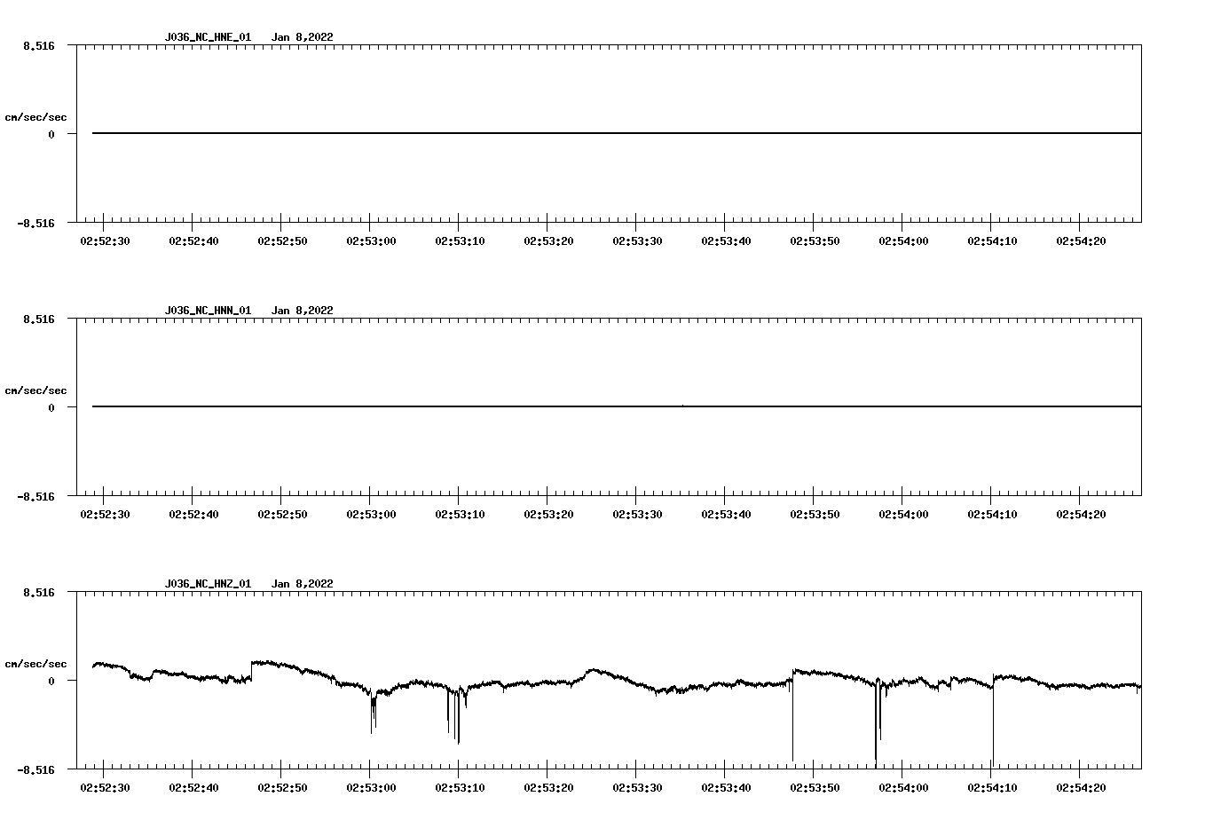Click the 02:53:50 time label under HNZ plot
This screenshot has width=1205, height=820.
(815, 788)
